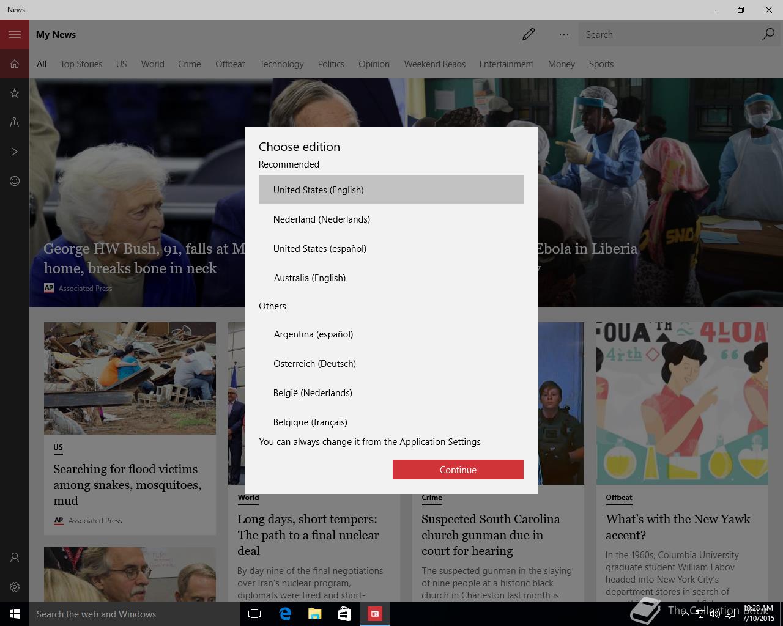Image resolution: width=783 pixels, height=626 pixels.
Task: Click the red Continue button
Action: [x=458, y=469]
